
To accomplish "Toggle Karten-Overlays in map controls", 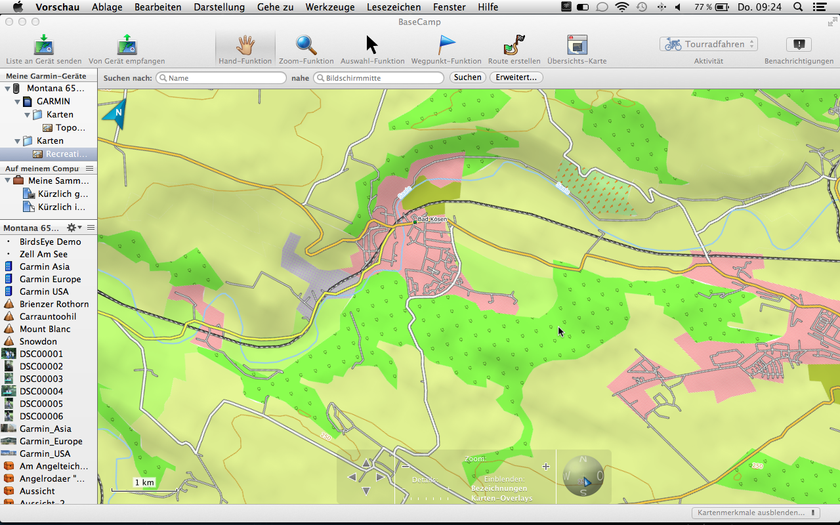I will click(501, 498).
